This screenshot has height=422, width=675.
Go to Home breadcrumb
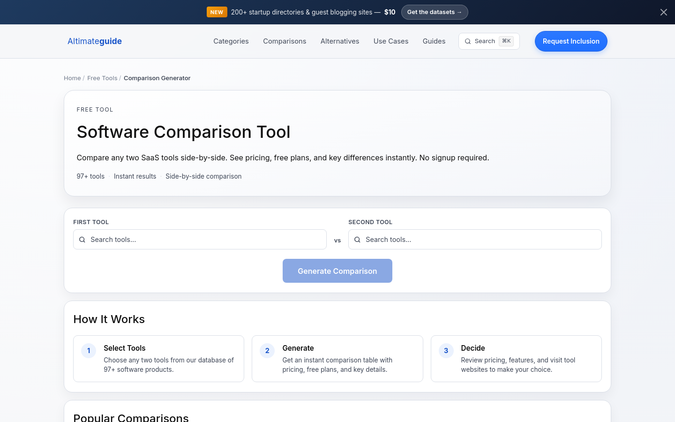pos(72,78)
